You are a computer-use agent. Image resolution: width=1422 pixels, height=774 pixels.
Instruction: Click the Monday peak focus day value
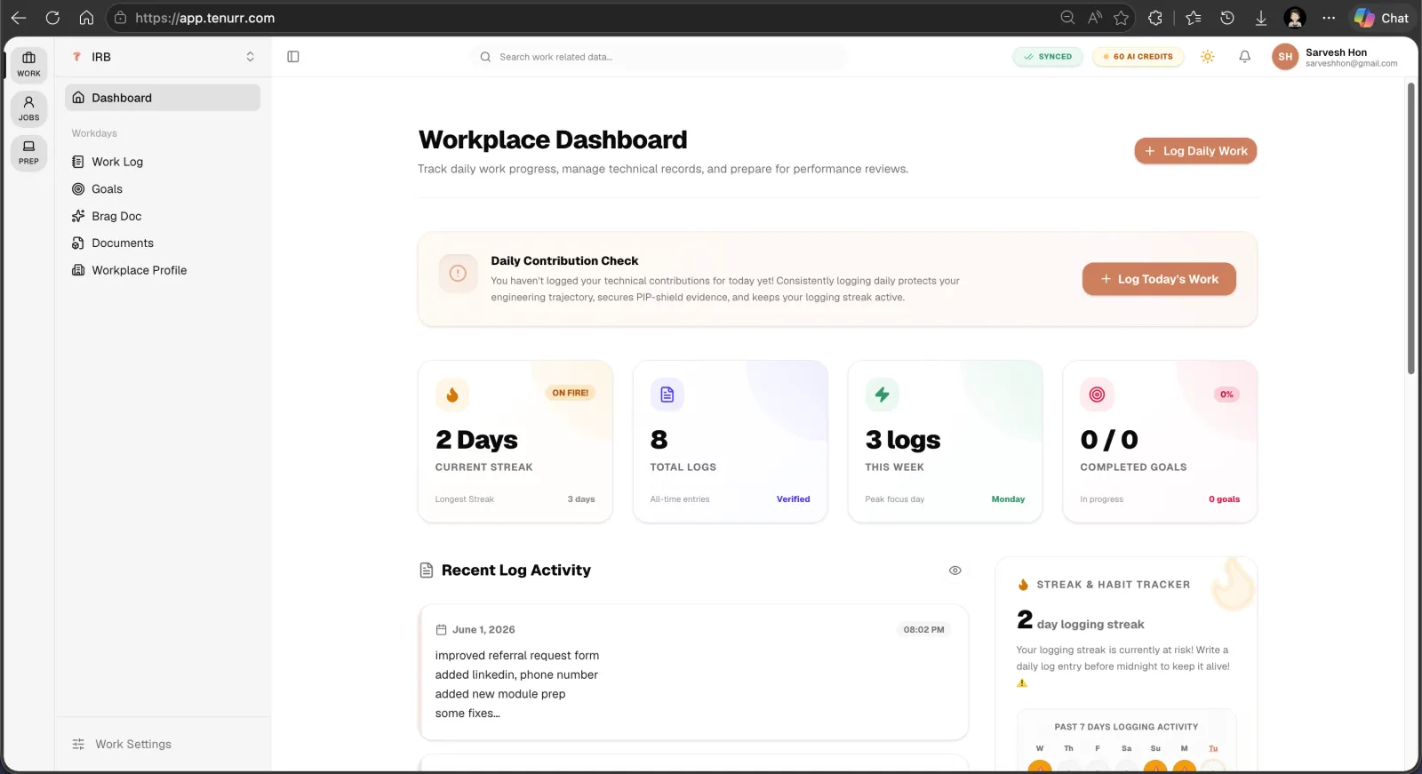coord(1008,499)
